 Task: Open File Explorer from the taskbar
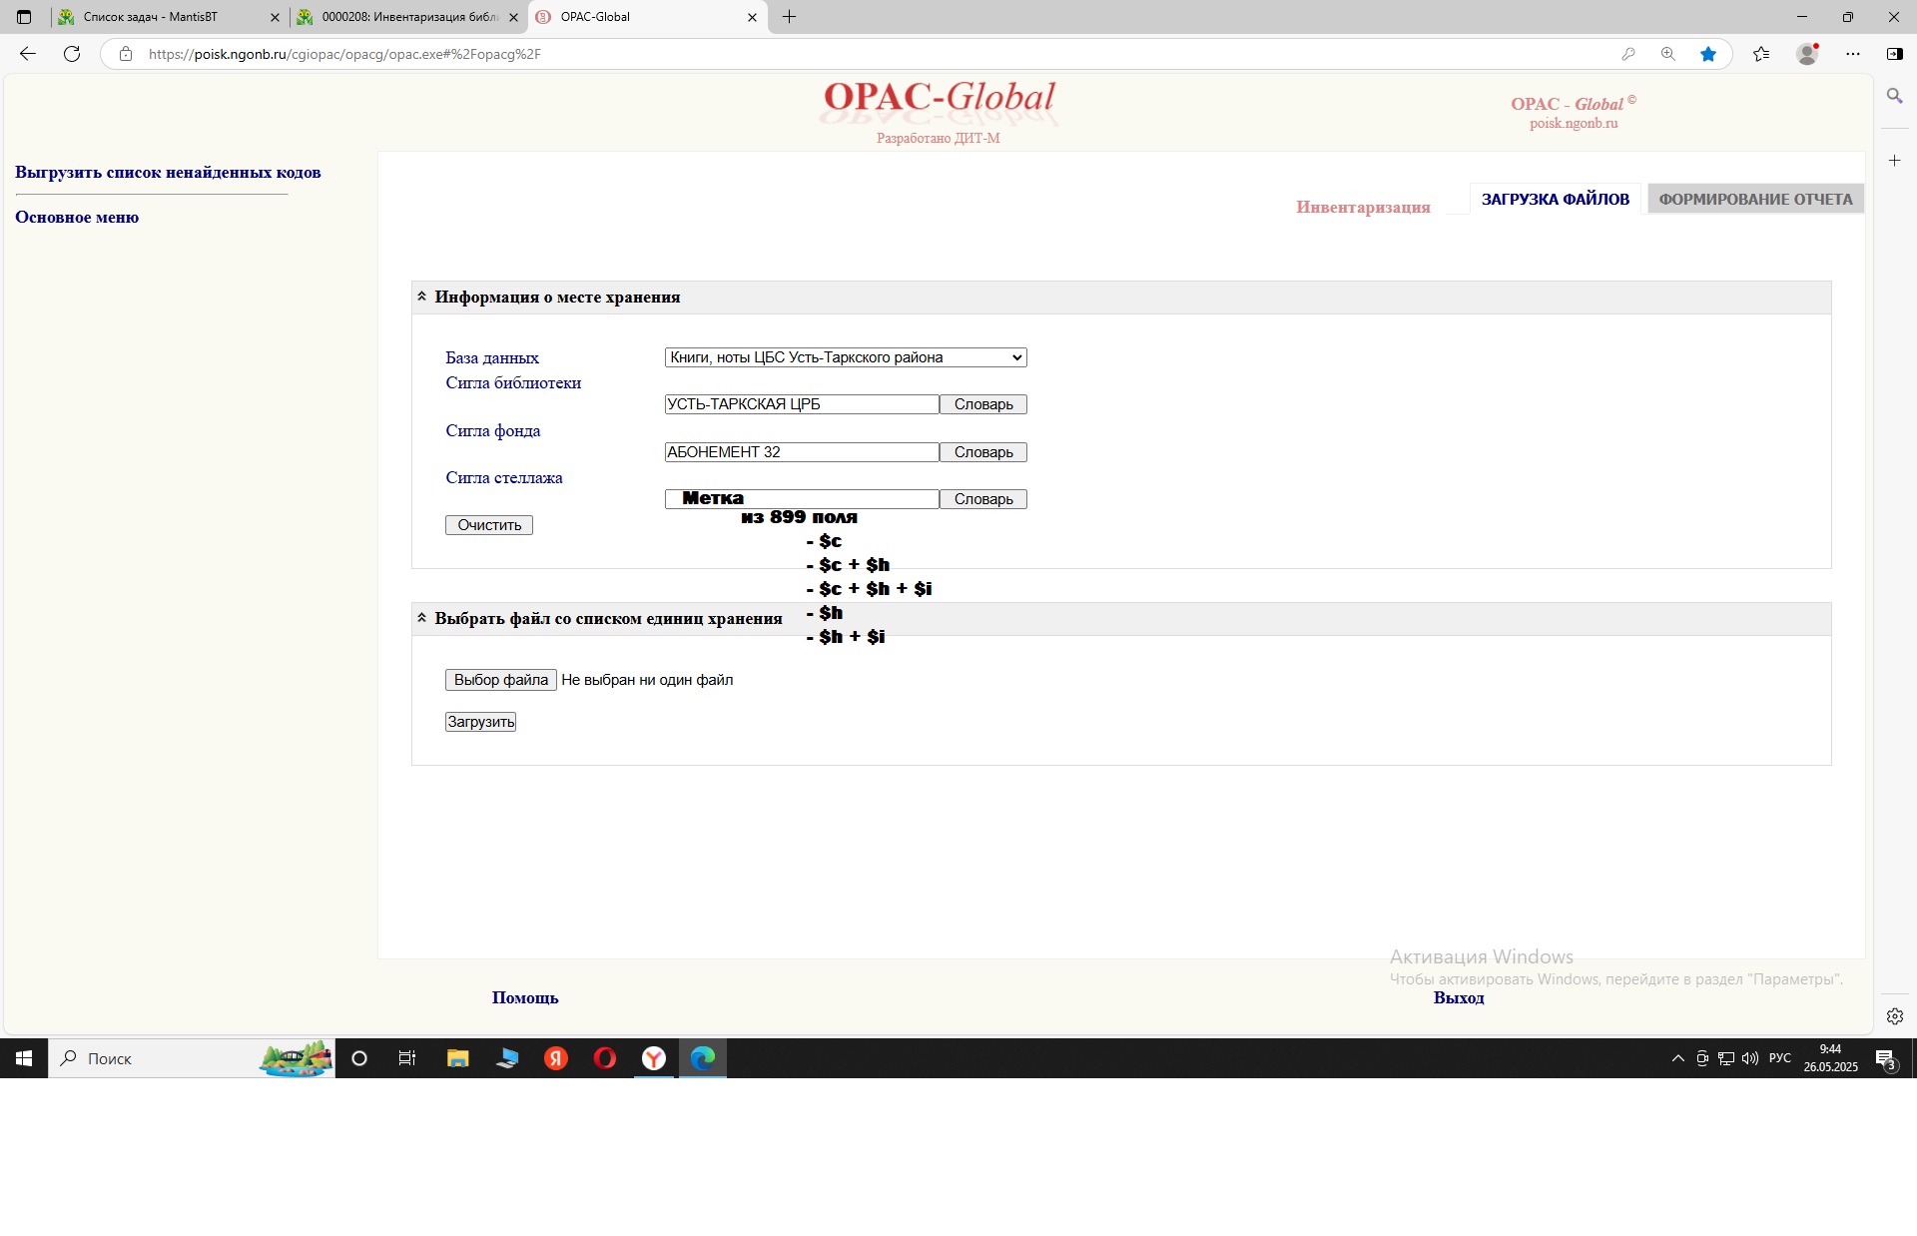[x=457, y=1058]
